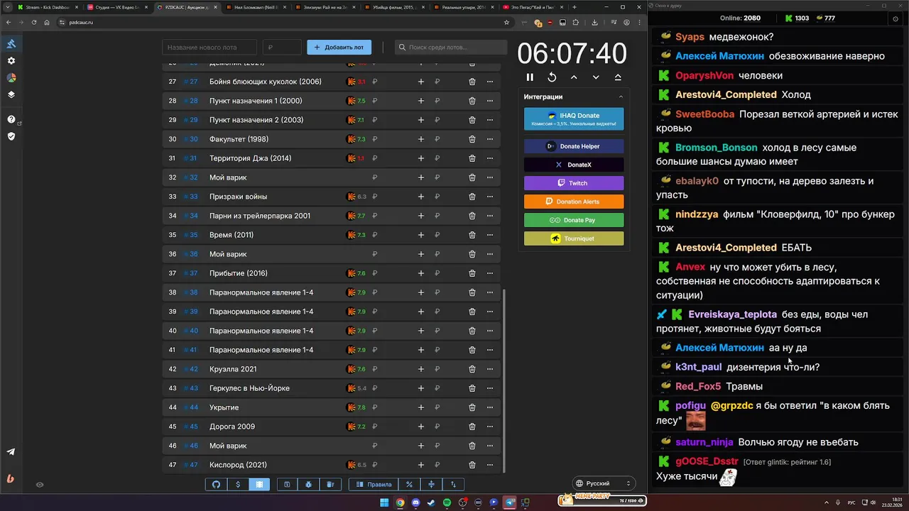This screenshot has width=909, height=511.
Task: Open Steam from the taskbar
Action: (431, 502)
